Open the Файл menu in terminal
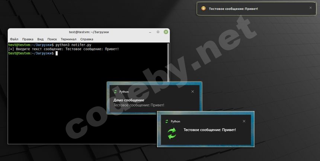 14,39
